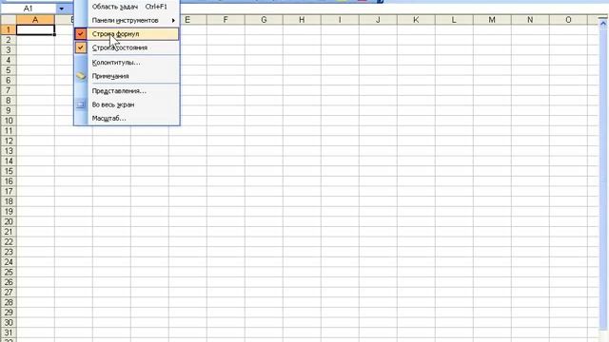
Task: Click the Select All corner button
Action: pos(9,20)
